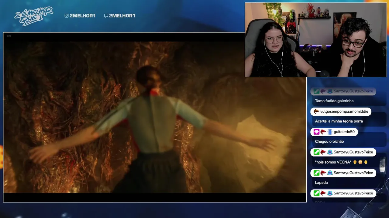
Task: Click the chat message 'Tamo fudido galerinha'
Action: pos(334,101)
